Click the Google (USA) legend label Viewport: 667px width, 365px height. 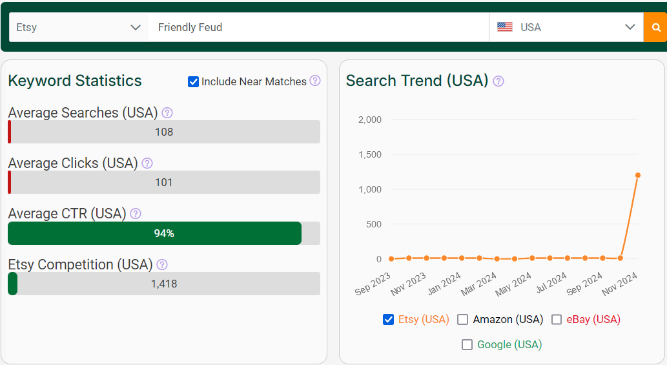coord(509,344)
